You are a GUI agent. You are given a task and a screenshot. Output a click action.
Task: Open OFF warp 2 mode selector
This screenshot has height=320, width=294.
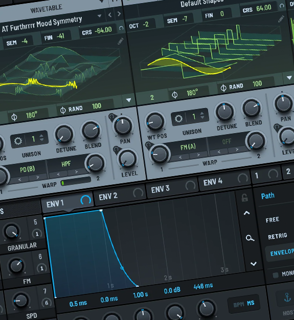click(x=227, y=141)
